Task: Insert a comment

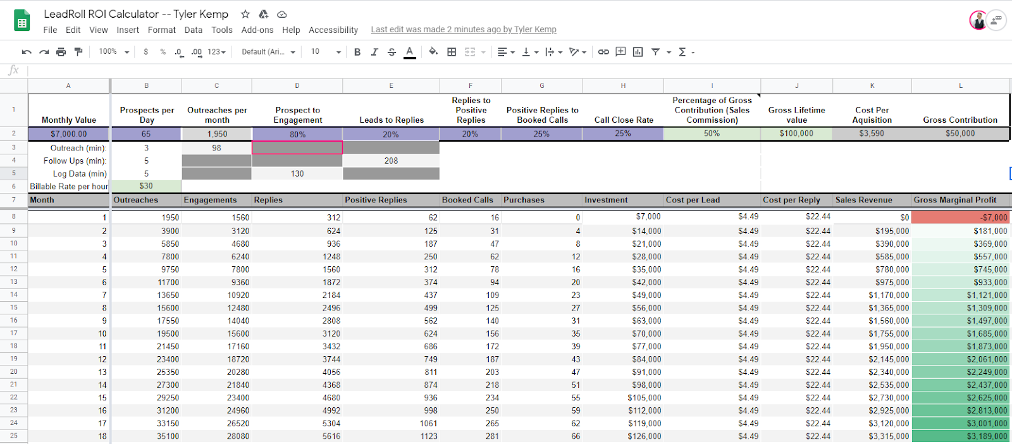Action: tap(620, 52)
